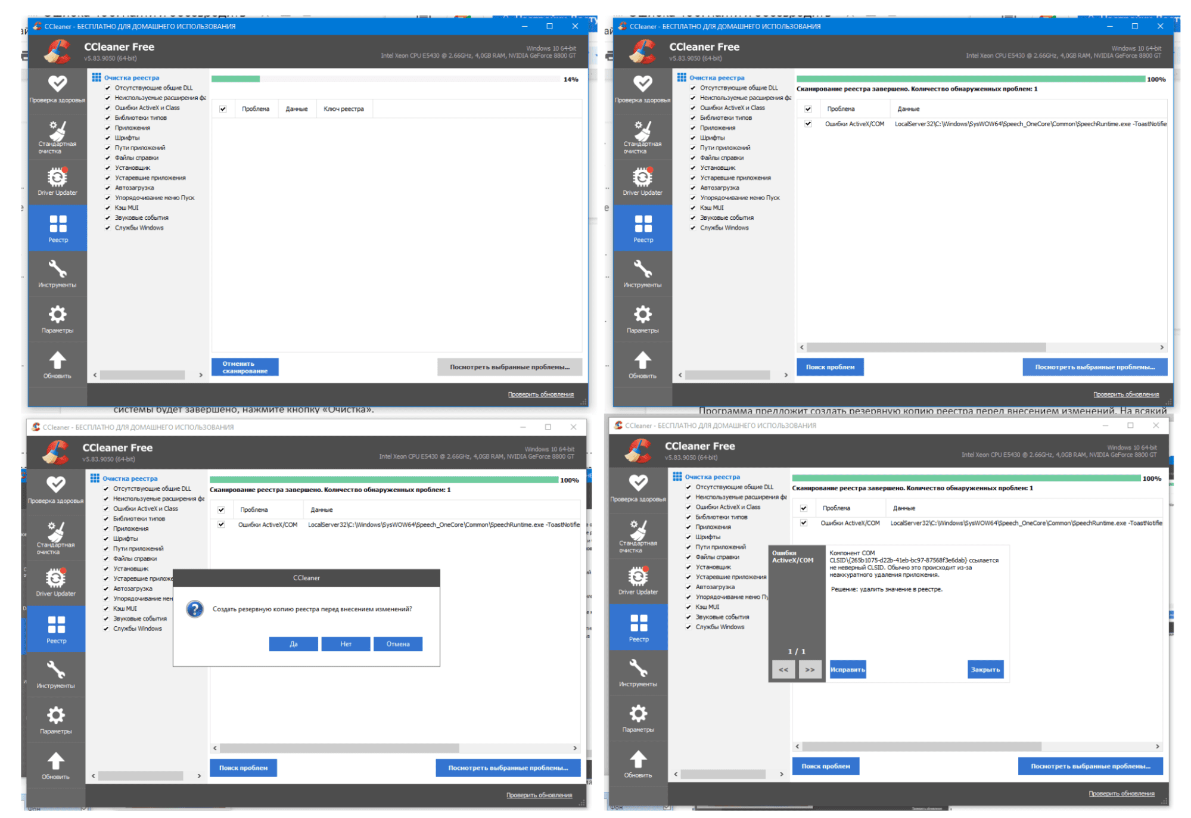This screenshot has width=1191, height=818.
Task: Open Settings gear icon in bottom-left window
Action: coord(55,716)
